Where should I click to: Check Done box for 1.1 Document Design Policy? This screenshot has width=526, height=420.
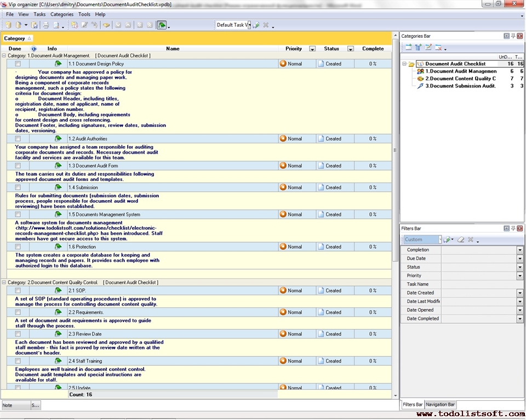[x=18, y=64]
